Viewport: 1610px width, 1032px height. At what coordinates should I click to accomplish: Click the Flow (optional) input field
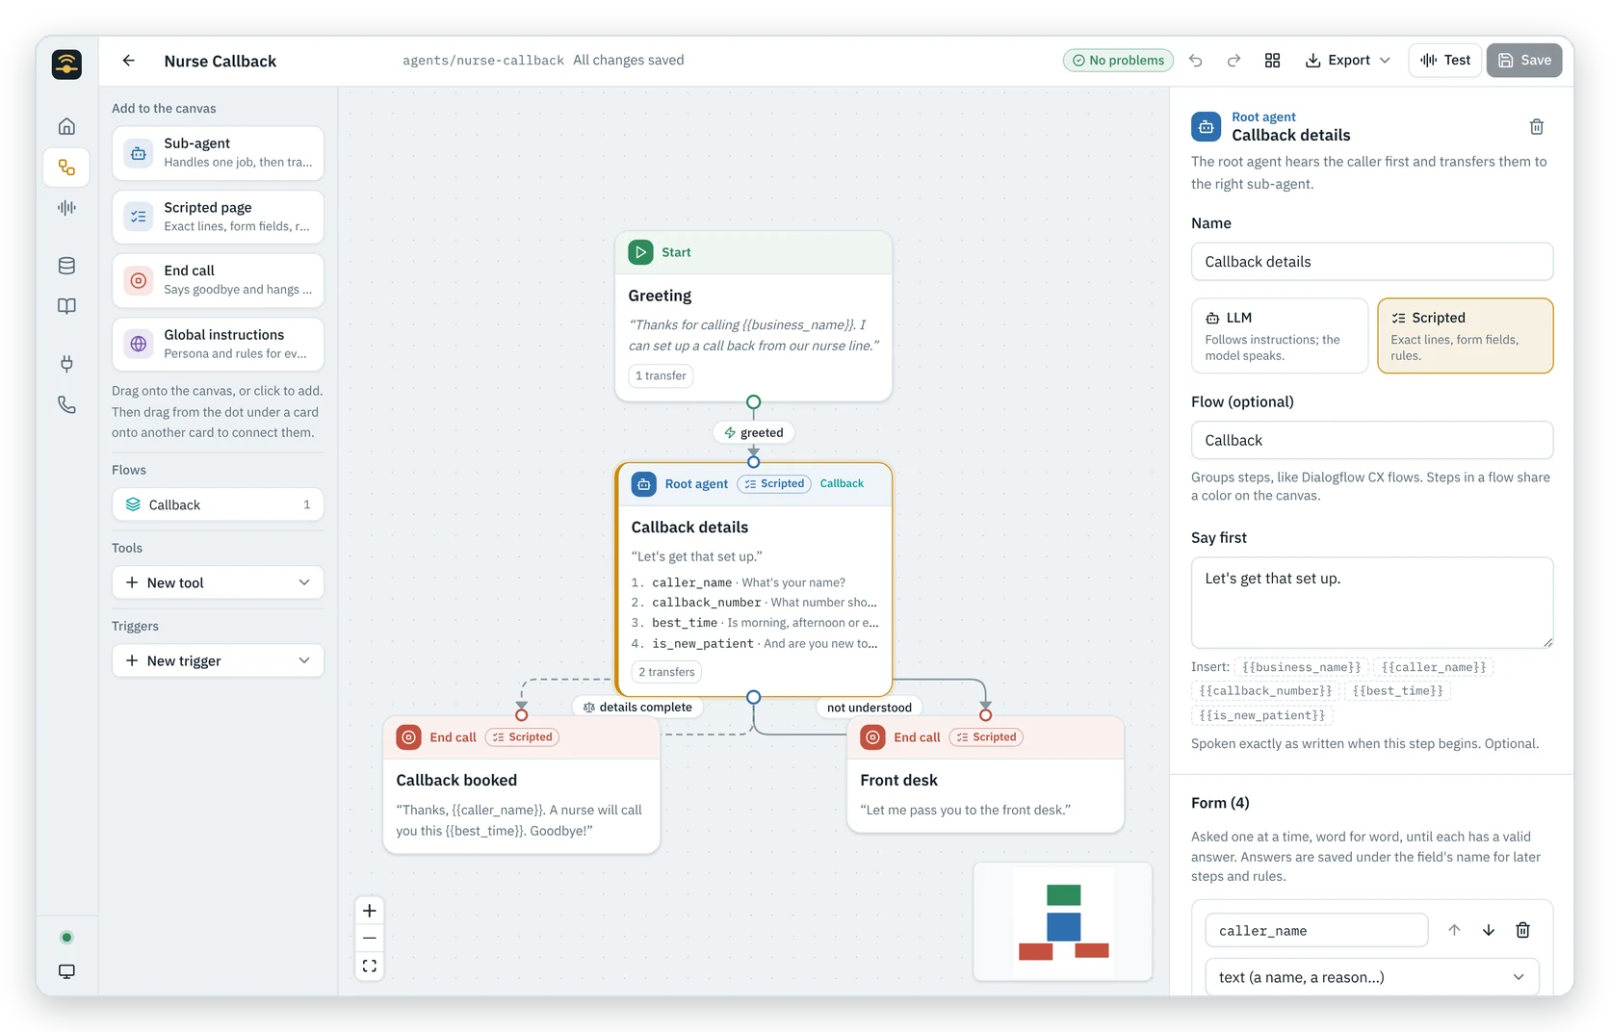1372,440
